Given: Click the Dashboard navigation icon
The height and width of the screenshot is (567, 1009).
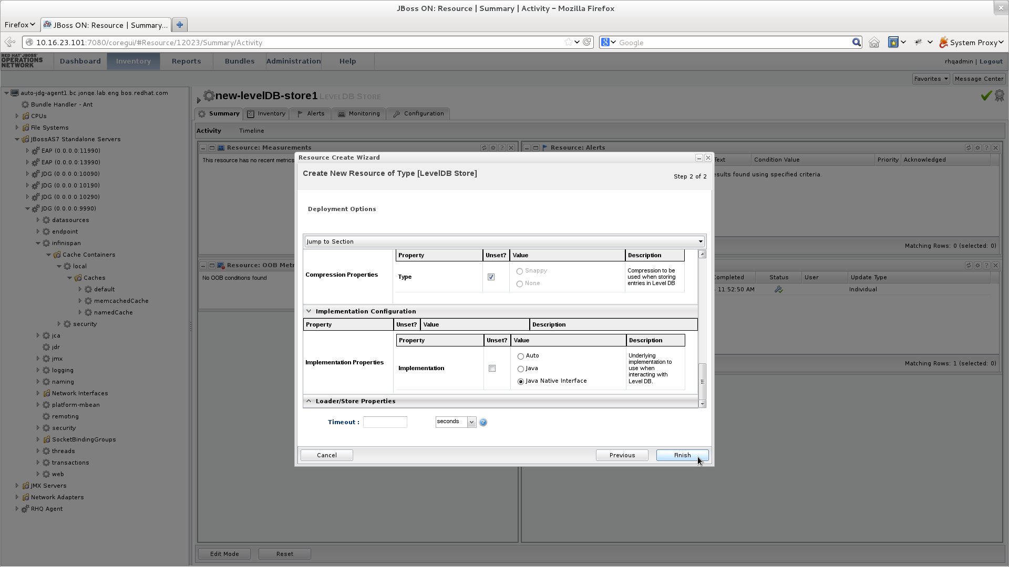Looking at the screenshot, I should [x=80, y=61].
